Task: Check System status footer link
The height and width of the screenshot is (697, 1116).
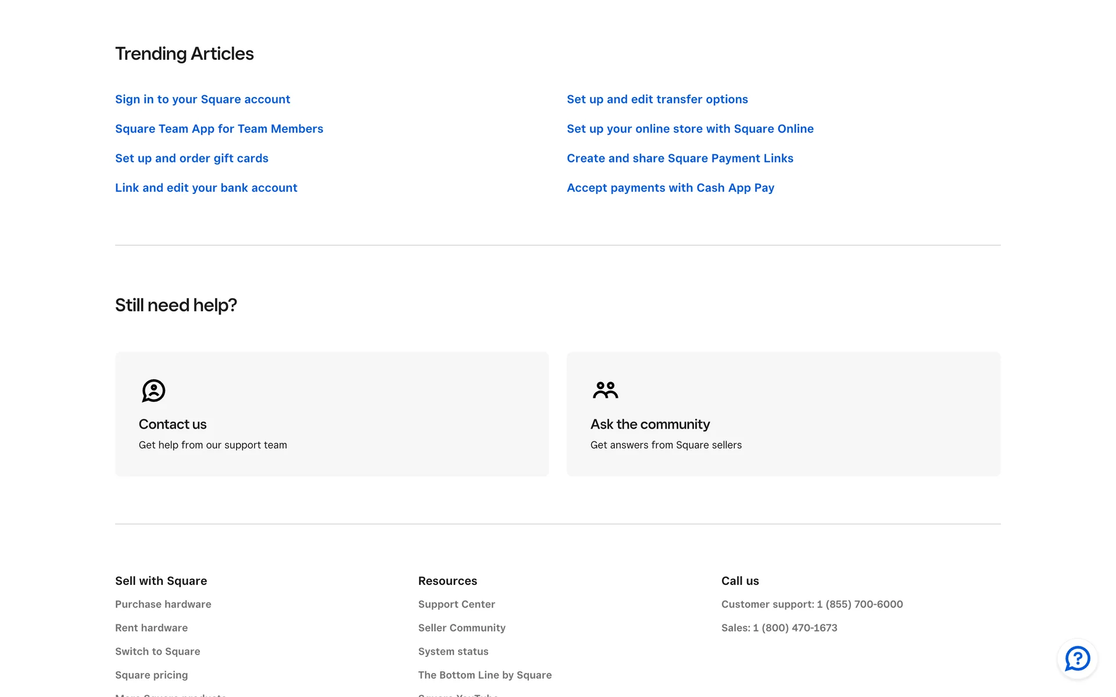Action: click(453, 652)
